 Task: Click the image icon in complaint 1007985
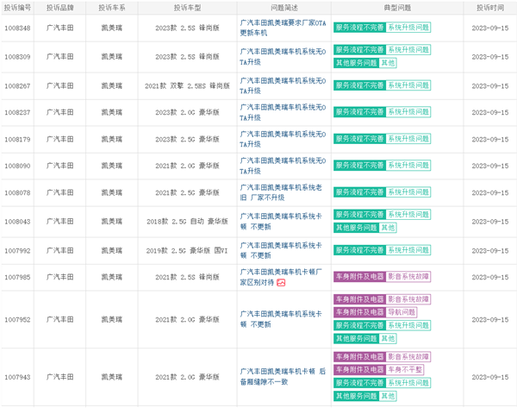coord(281,282)
